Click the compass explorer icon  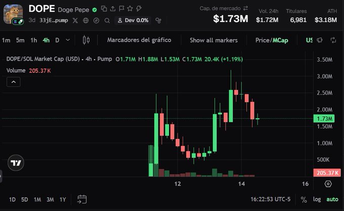click(x=96, y=20)
